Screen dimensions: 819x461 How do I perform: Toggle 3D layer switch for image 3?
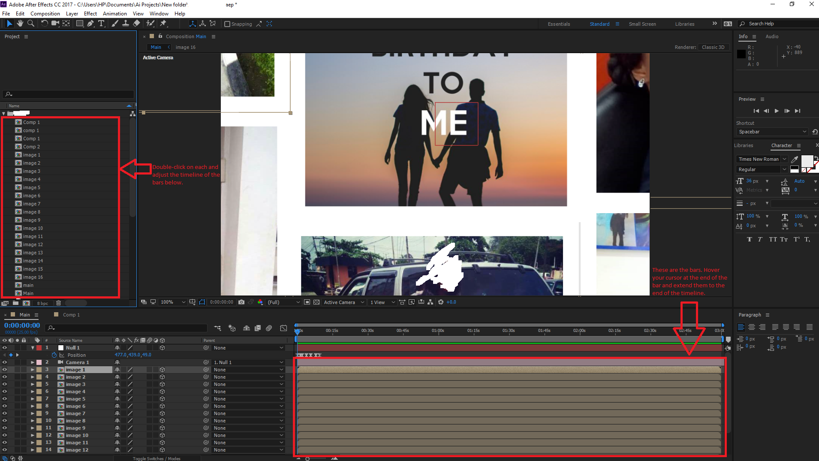[x=162, y=384]
